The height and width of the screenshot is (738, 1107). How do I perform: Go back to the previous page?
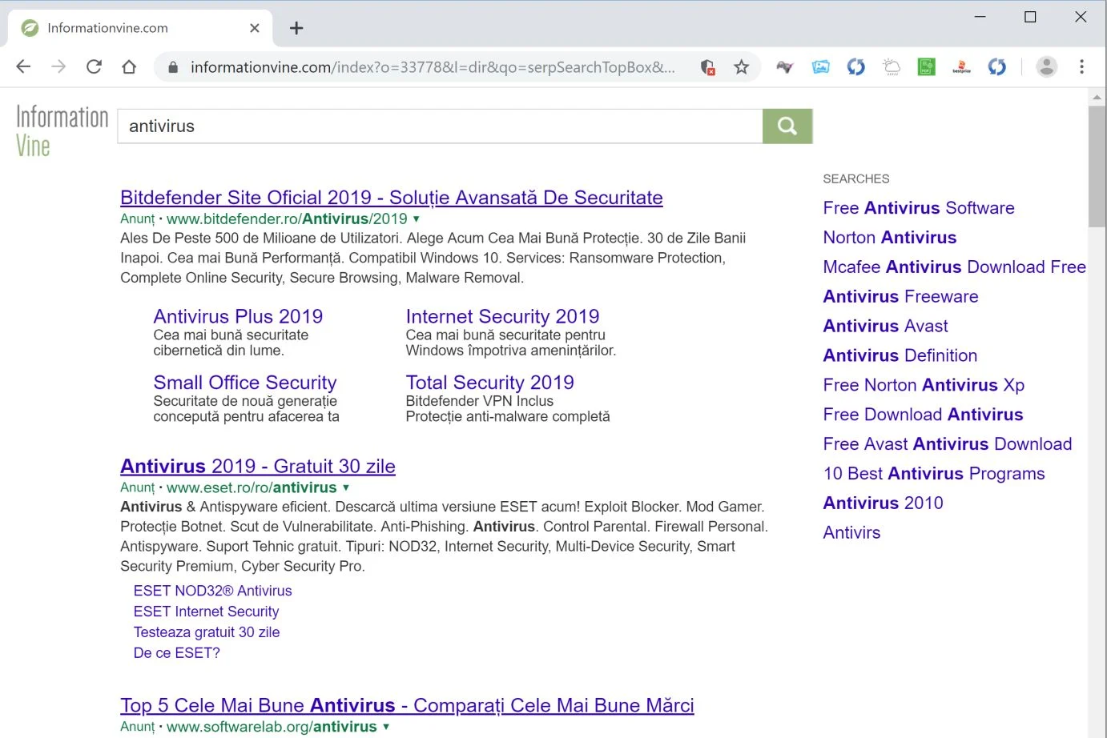click(23, 67)
